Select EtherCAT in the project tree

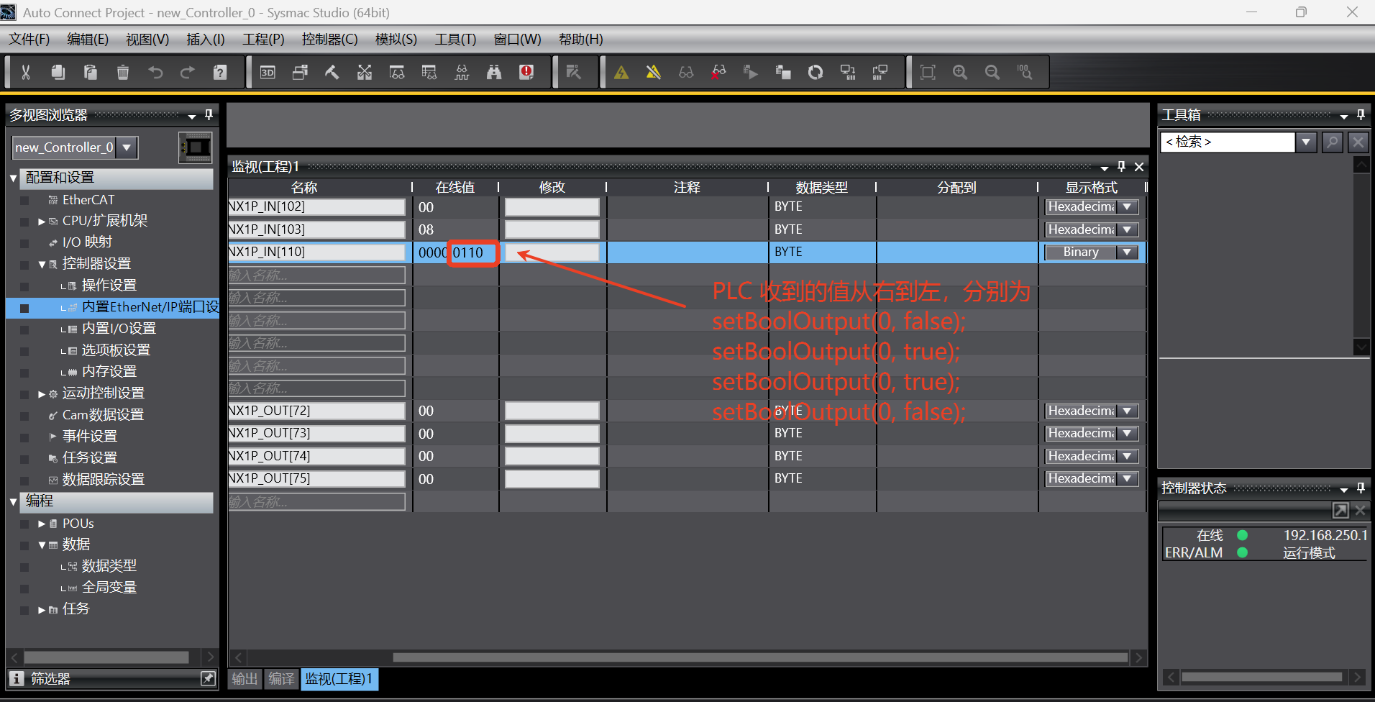88,200
